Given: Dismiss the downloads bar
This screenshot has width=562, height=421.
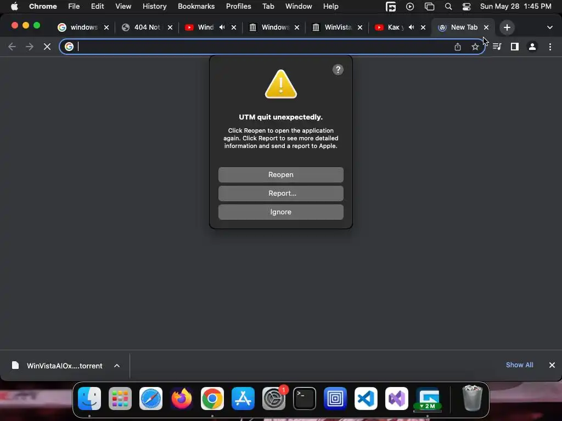Looking at the screenshot, I should point(552,365).
